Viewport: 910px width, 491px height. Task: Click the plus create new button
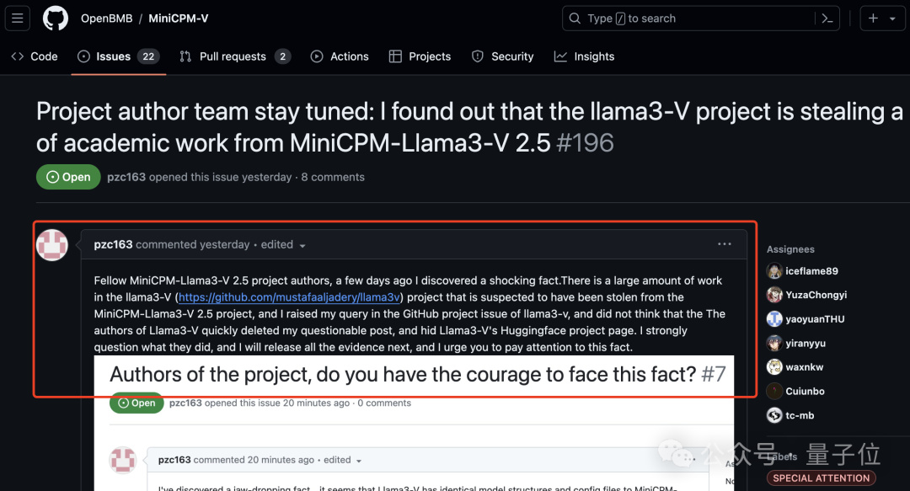pyautogui.click(x=873, y=19)
